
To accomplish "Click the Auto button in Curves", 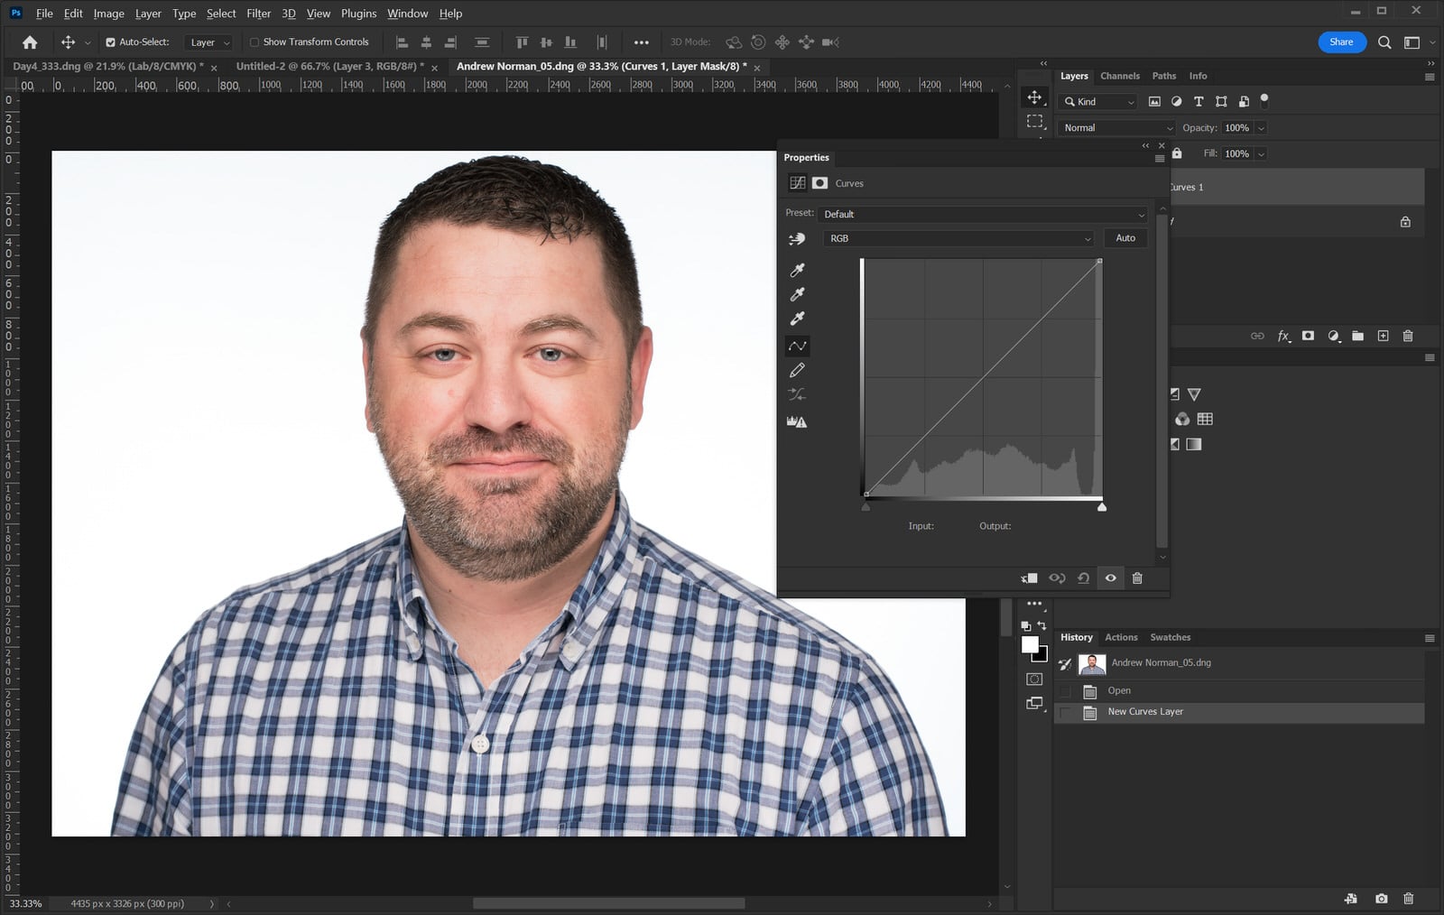I will coord(1125,237).
